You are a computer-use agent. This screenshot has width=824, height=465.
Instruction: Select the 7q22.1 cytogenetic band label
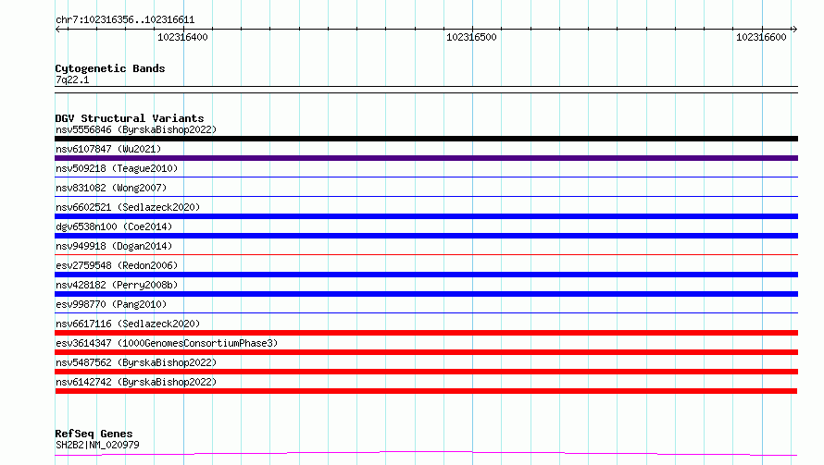72,80
